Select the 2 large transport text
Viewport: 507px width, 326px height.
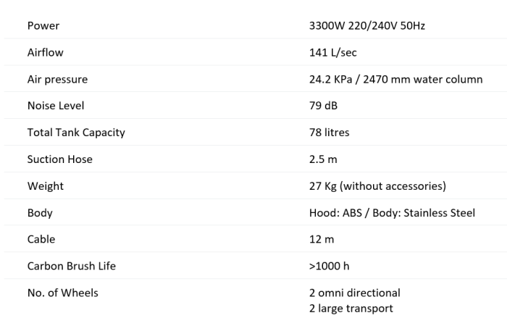click(351, 309)
